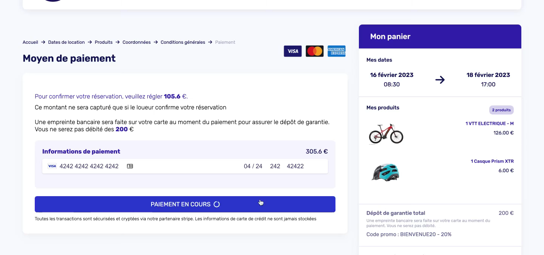Open Conditions générales breadcrumb
Viewport: 544px width, 255px height.
click(183, 42)
